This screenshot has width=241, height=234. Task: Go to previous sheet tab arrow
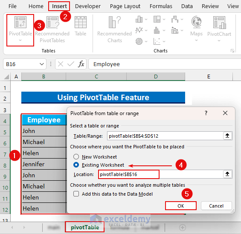tap(12, 228)
